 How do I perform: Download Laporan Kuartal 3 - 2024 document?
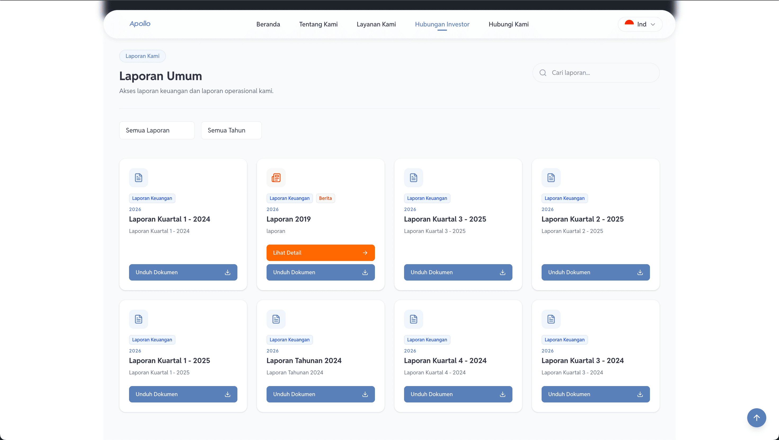click(596, 394)
